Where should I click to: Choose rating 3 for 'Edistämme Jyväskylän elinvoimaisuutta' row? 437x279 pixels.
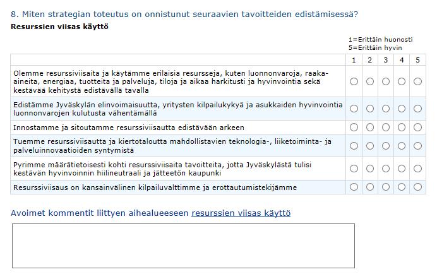click(386, 109)
